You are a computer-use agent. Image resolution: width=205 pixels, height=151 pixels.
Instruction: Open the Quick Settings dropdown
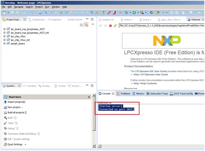point(25,145)
